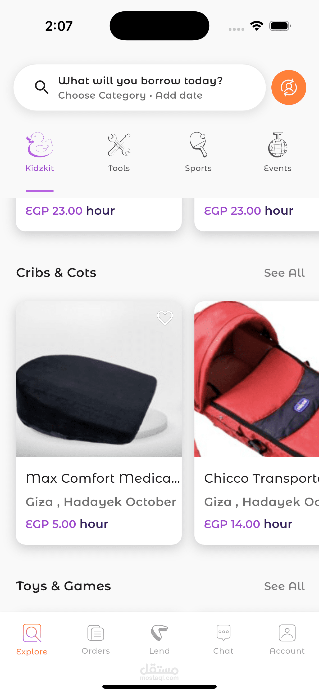Open the Account tab icon
The image size is (319, 695).
click(287, 633)
